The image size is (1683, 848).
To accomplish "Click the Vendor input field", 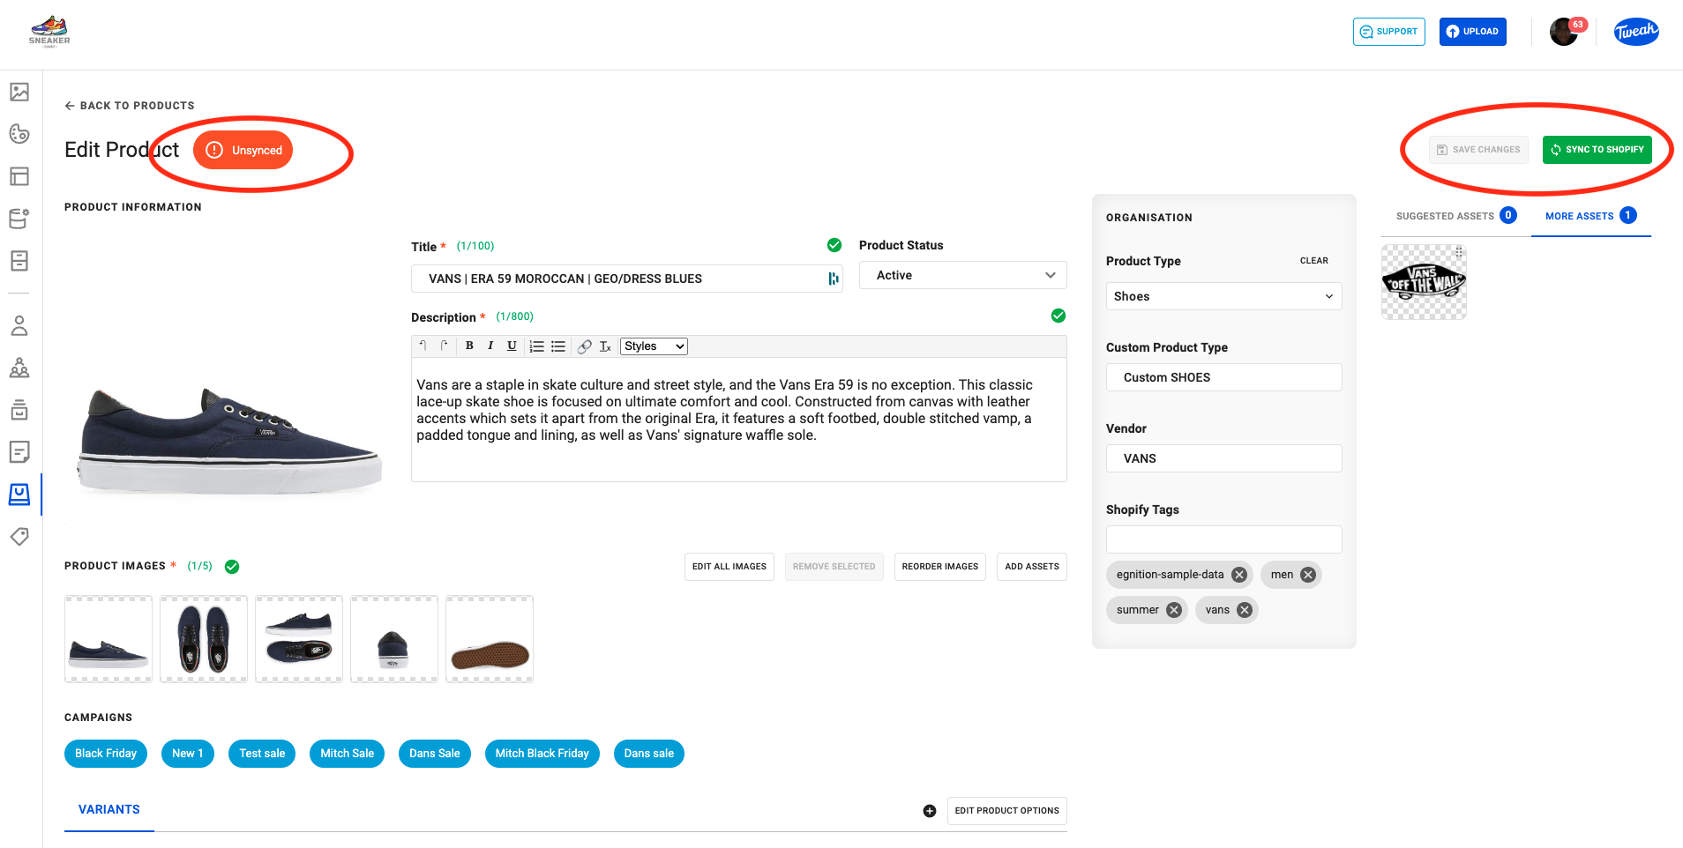I will click(x=1224, y=458).
